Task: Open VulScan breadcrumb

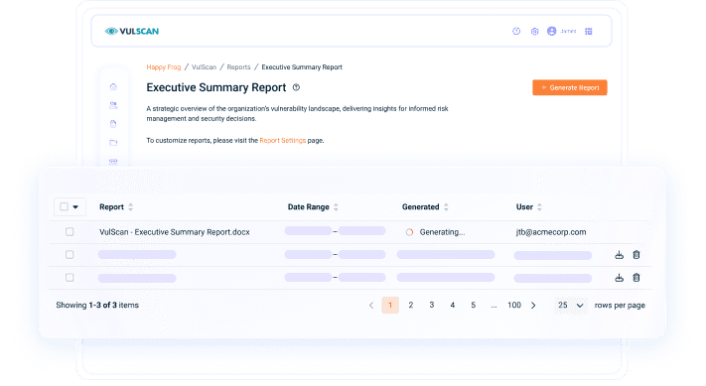Action: (x=204, y=67)
